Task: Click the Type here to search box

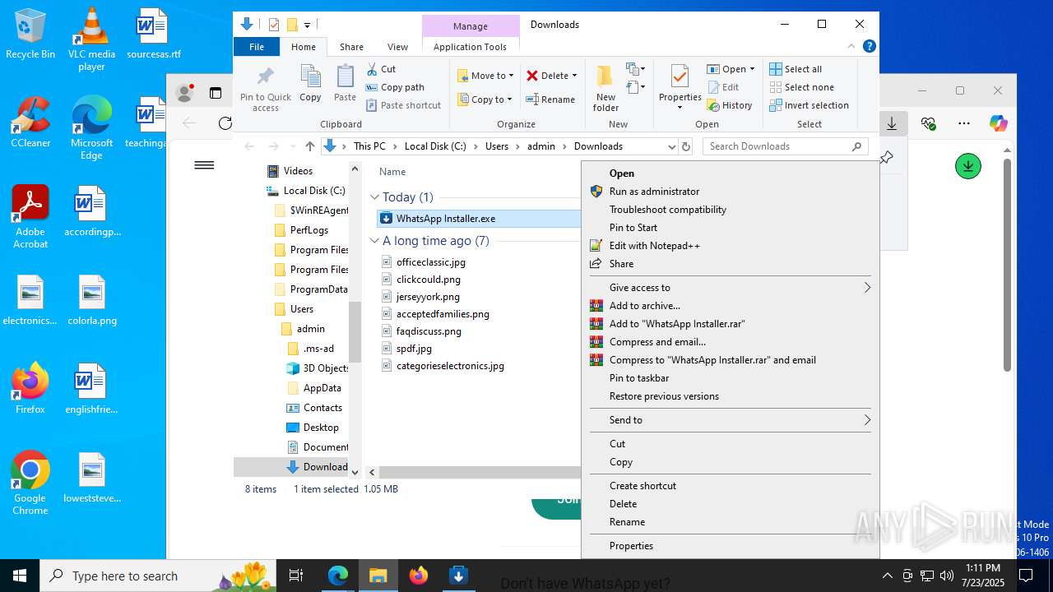Action: tap(159, 576)
